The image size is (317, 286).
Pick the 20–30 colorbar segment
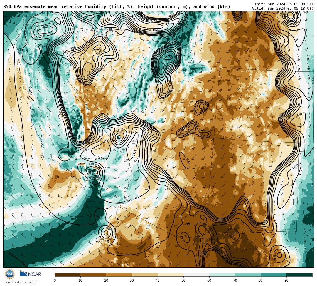point(119,275)
